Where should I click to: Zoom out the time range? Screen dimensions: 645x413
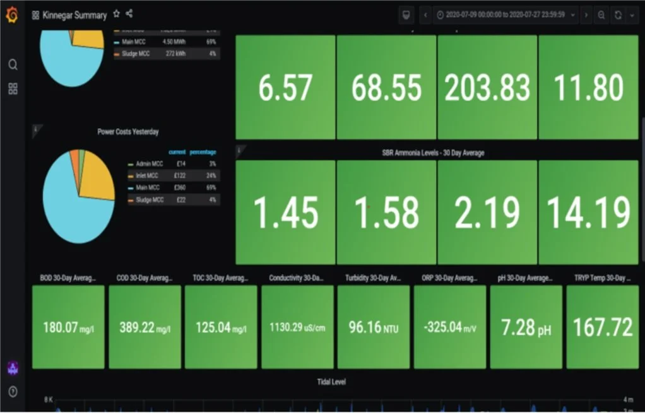point(601,15)
